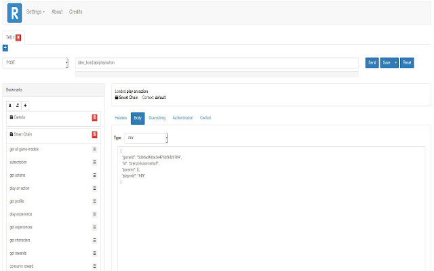Viewport: 434px width, 271px height.
Task: Add a new tab with the blue plus icon
Action: tap(5, 48)
